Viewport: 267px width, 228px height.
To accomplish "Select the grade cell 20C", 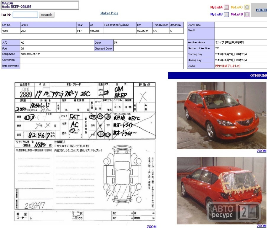I will [x=49, y=31].
